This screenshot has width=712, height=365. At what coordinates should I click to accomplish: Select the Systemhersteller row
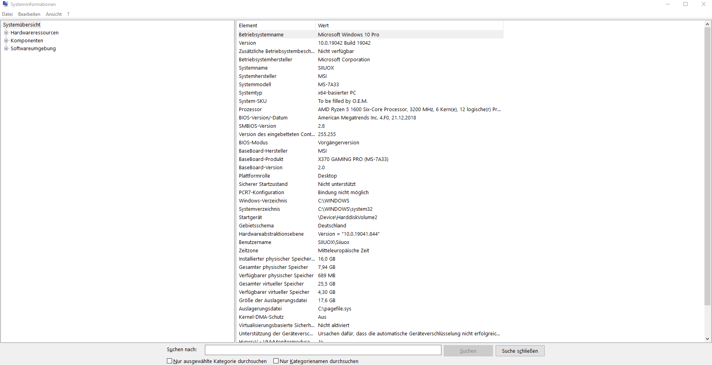370,76
